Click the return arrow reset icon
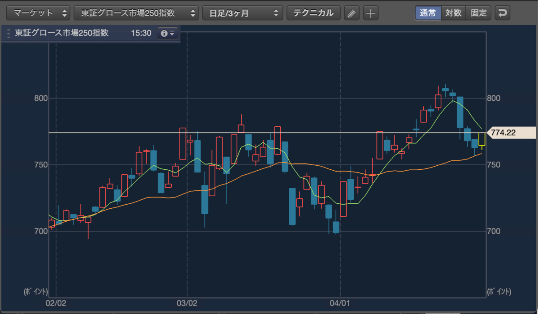This screenshot has height=314, width=538. pyautogui.click(x=503, y=13)
